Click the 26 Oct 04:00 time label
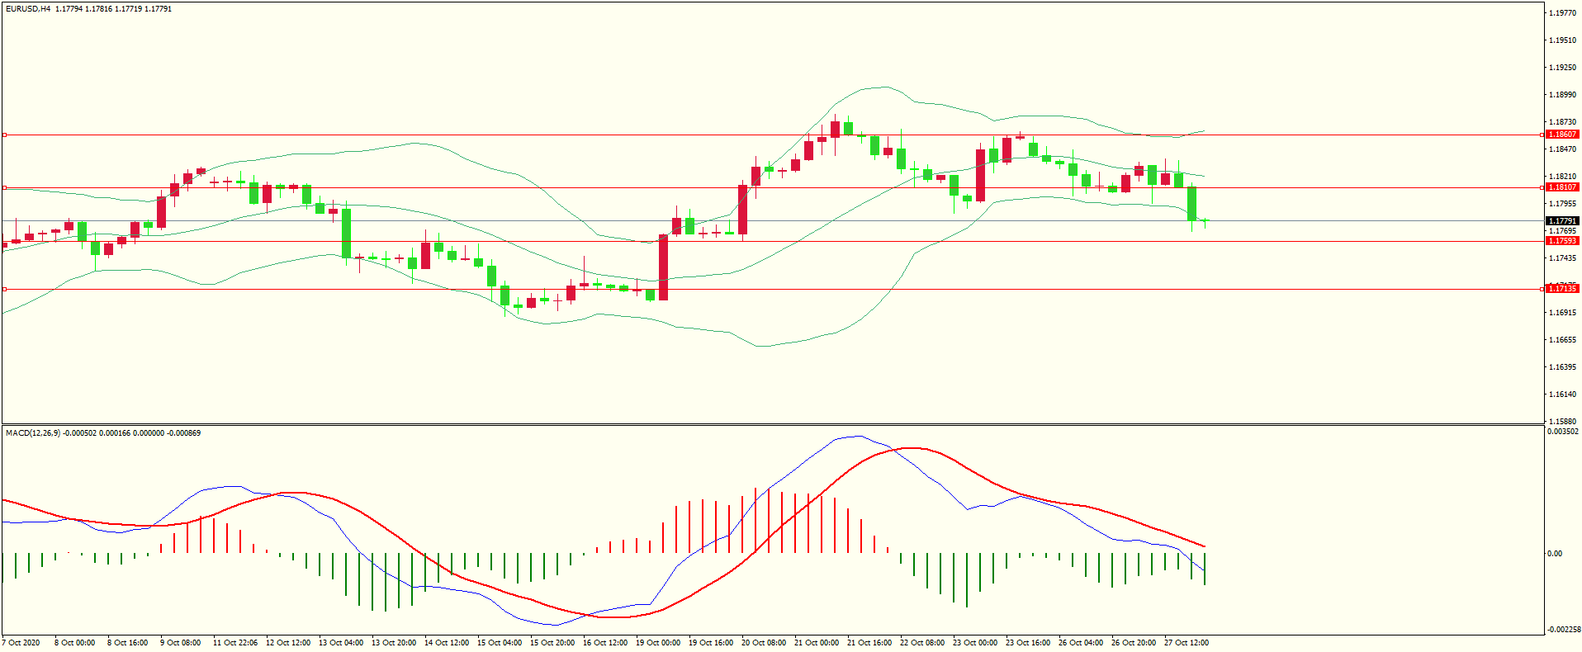This screenshot has width=1582, height=652. tap(1081, 643)
